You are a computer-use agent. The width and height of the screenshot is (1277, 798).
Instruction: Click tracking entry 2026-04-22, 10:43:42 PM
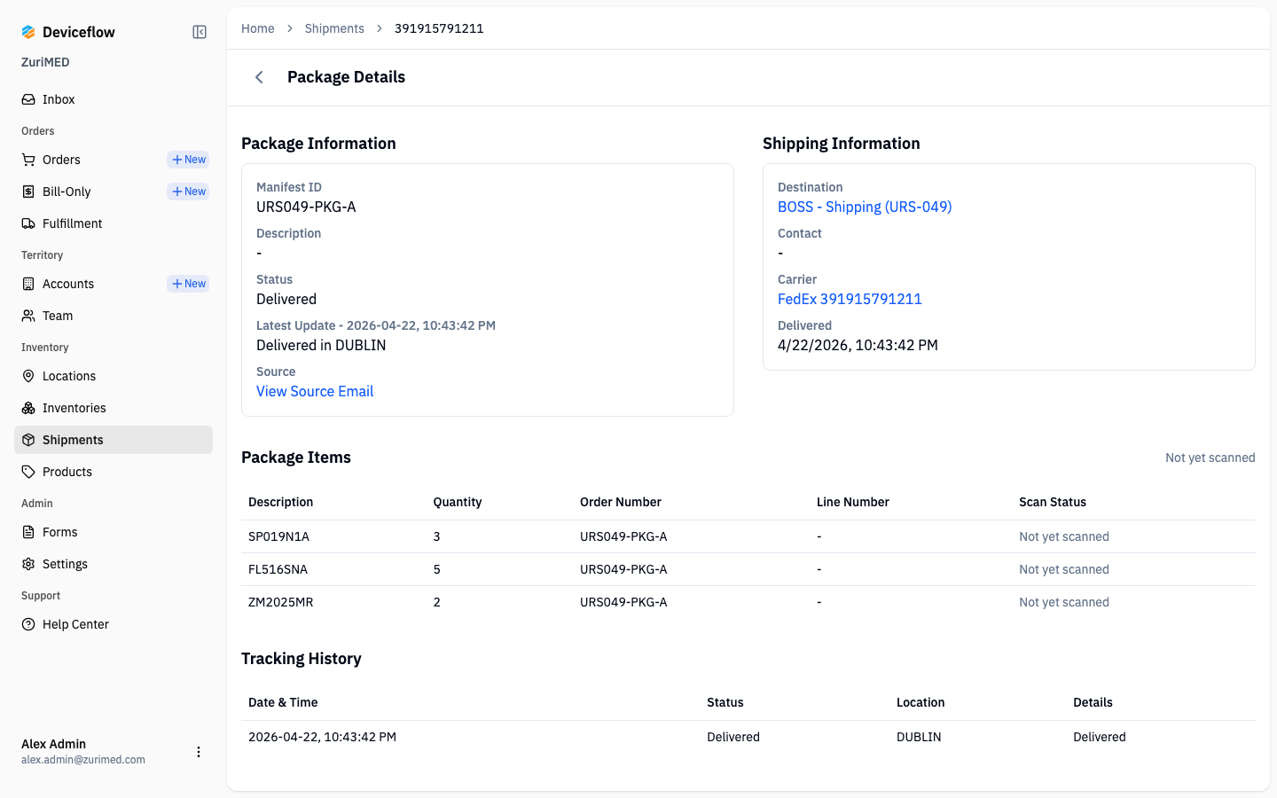point(322,737)
